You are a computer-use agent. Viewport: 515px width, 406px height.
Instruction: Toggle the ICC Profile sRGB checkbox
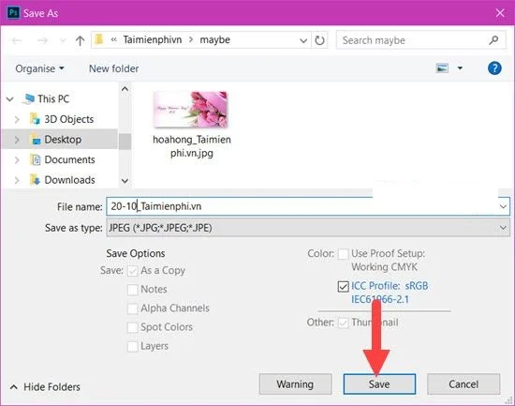pyautogui.click(x=343, y=286)
